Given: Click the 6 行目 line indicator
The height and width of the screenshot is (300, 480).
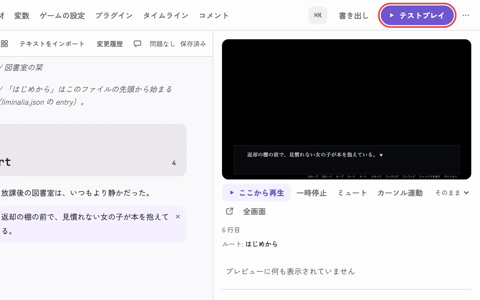Looking at the screenshot, I should [231, 230].
